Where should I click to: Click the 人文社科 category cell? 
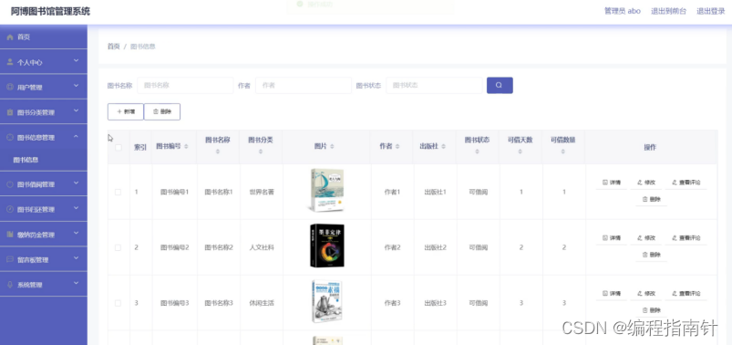[x=262, y=247]
